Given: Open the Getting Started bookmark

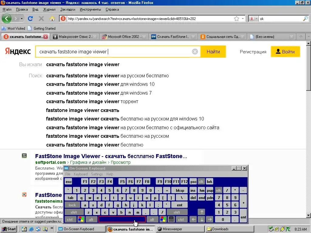Looking at the screenshot, I should (x=42, y=28).
